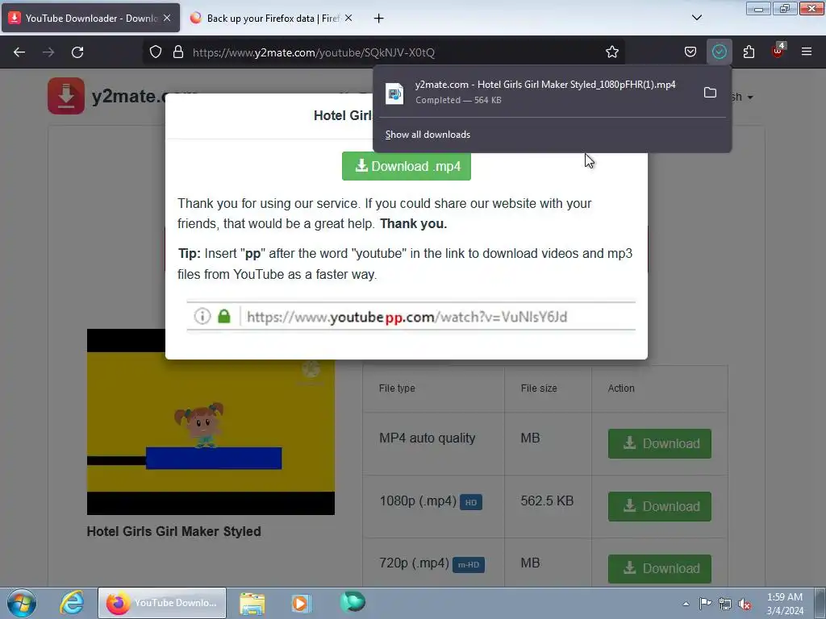Open the Save to Pocket icon
826x619 pixels.
pos(690,52)
